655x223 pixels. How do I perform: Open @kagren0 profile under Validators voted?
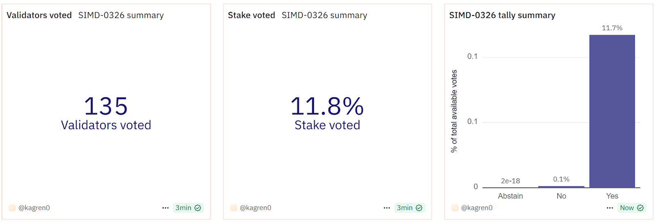click(34, 208)
